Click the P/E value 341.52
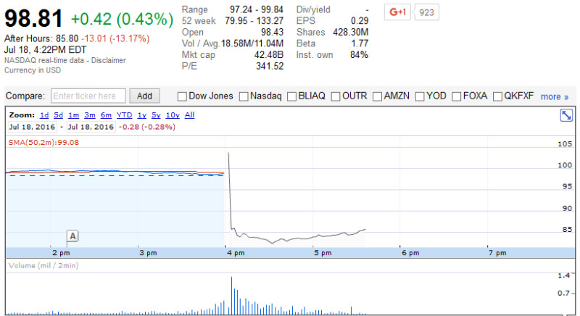The image size is (580, 316). (x=270, y=66)
